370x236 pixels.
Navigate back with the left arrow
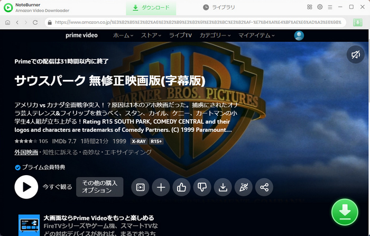(17, 22)
